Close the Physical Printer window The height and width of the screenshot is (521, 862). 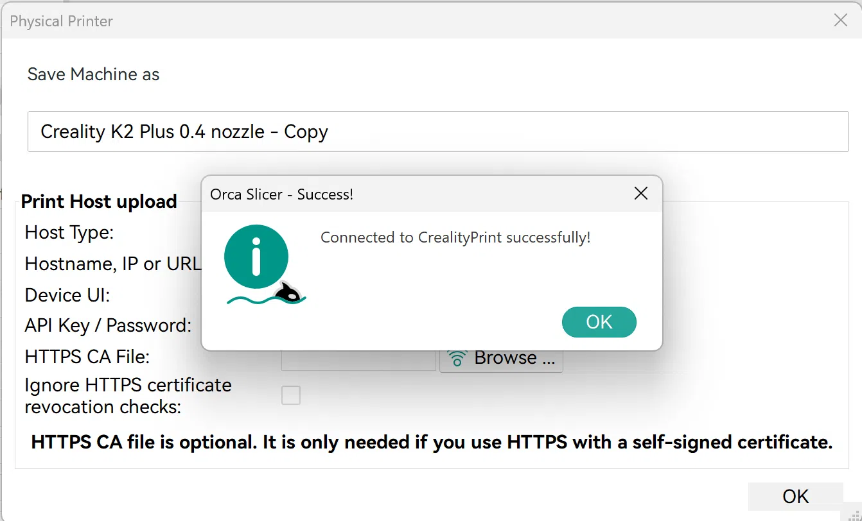[x=840, y=21]
